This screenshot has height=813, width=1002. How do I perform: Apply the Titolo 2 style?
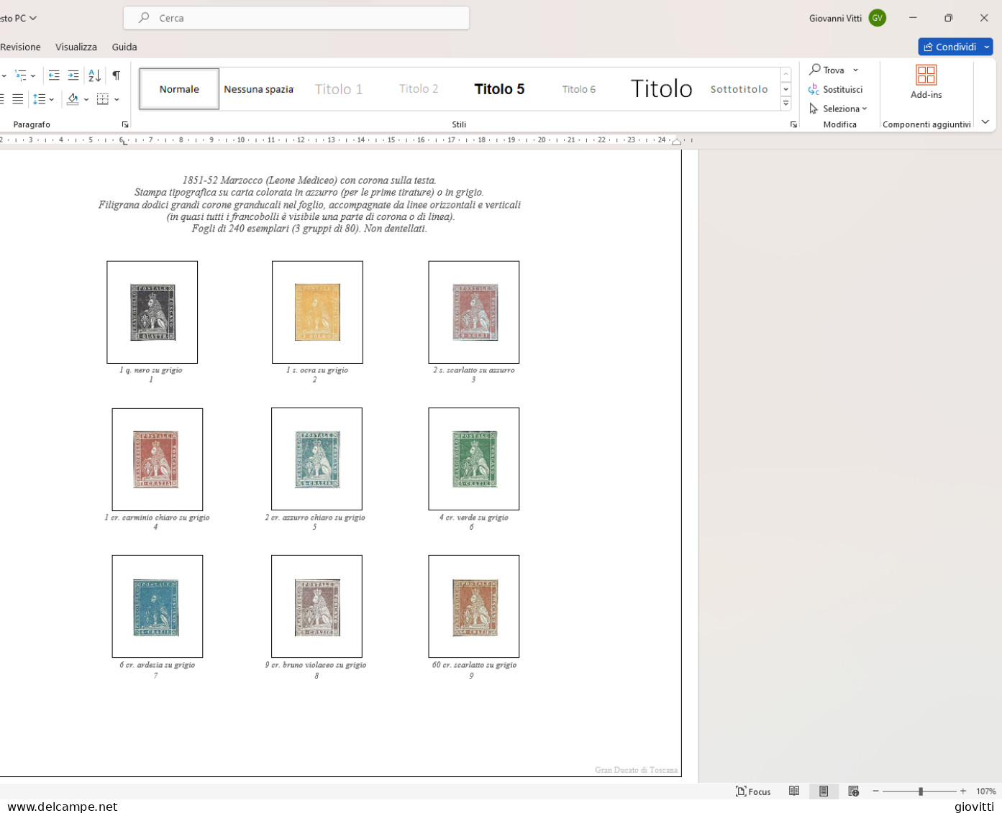pos(419,89)
